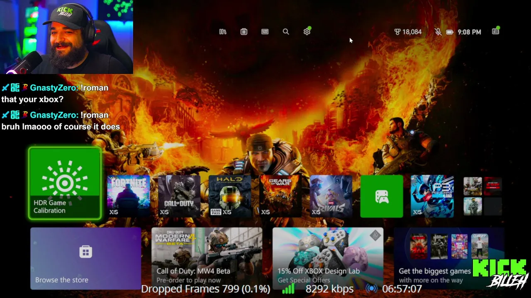Screen dimensions: 531x298
Task: Open the 15% Off XBOX Design Lab offer
Action: 328,258
